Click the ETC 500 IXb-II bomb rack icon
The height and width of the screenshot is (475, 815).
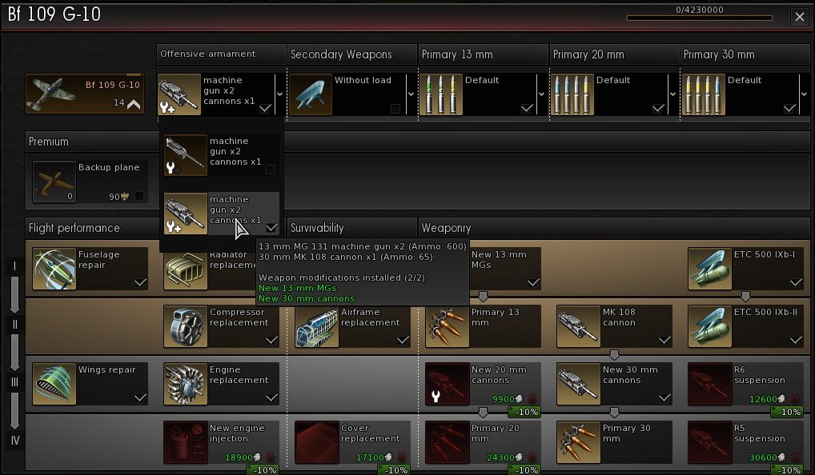pyautogui.click(x=709, y=326)
